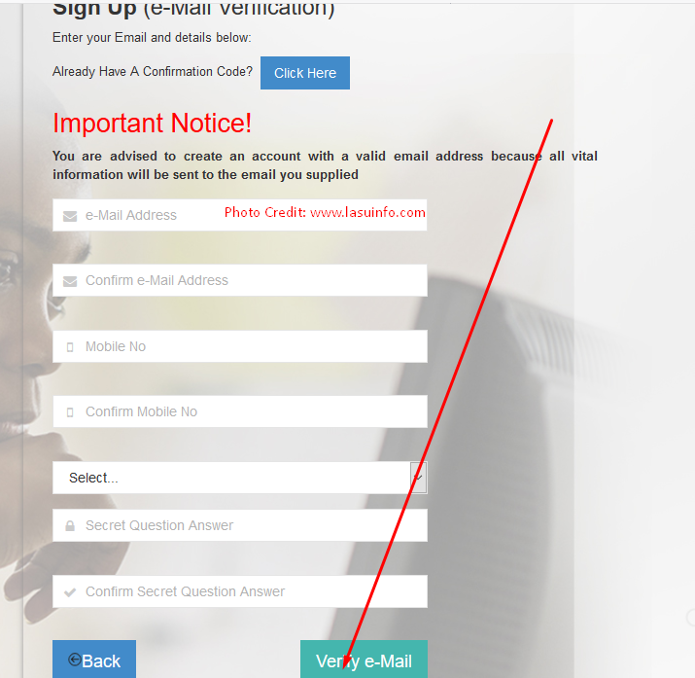Click the Important Notice! heading
Screen dimensions: 695x678
(x=152, y=123)
